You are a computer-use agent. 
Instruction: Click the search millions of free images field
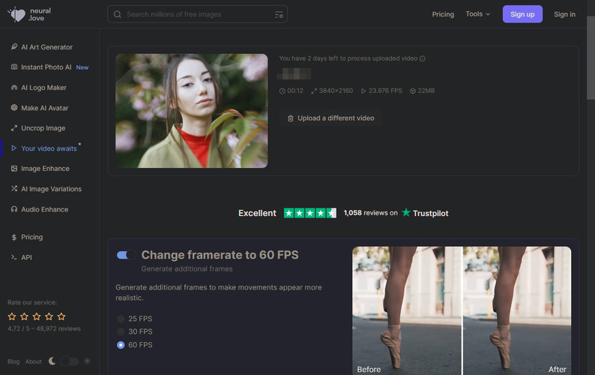197,14
